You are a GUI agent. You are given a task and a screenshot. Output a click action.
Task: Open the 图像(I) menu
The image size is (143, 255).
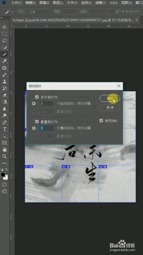tap(44, 3)
